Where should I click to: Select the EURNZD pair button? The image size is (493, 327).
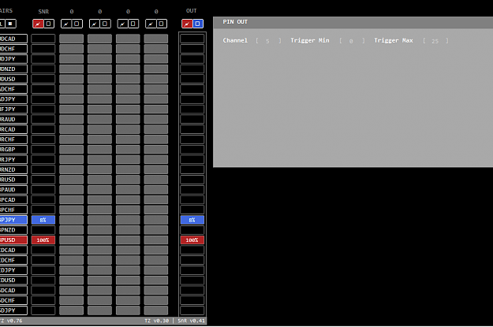tap(13, 169)
